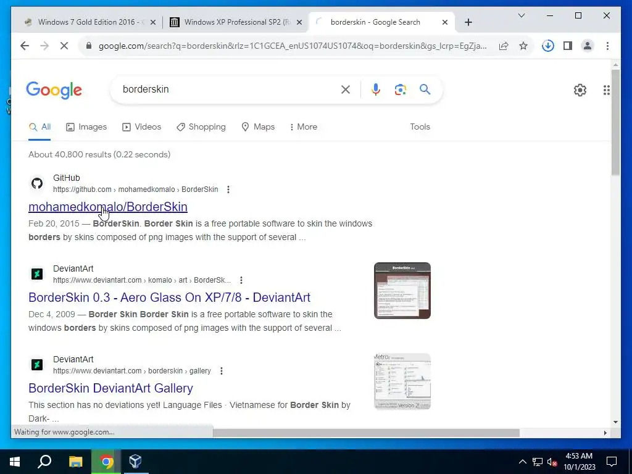This screenshot has height=474, width=632.
Task: Open the taskbar clock showing 4:53 AM
Action: [579, 462]
